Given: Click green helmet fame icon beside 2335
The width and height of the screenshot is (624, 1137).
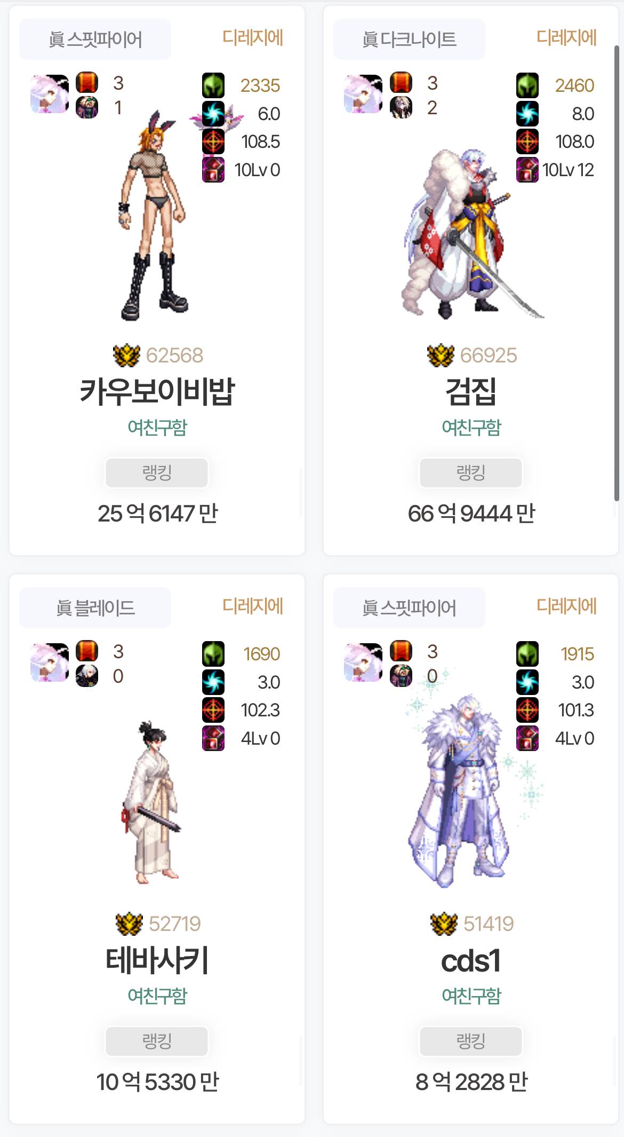Looking at the screenshot, I should click(213, 85).
